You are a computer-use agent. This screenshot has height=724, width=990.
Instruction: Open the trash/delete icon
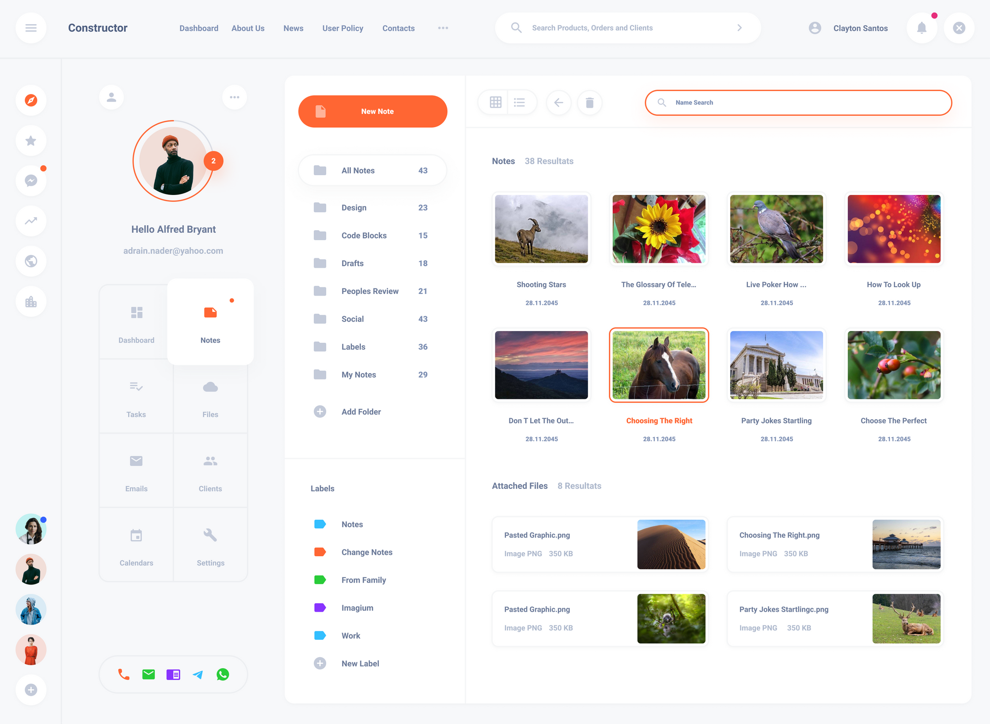[x=590, y=102]
